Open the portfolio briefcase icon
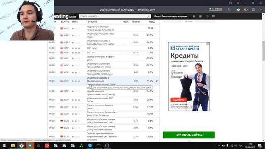 click(200, 17)
